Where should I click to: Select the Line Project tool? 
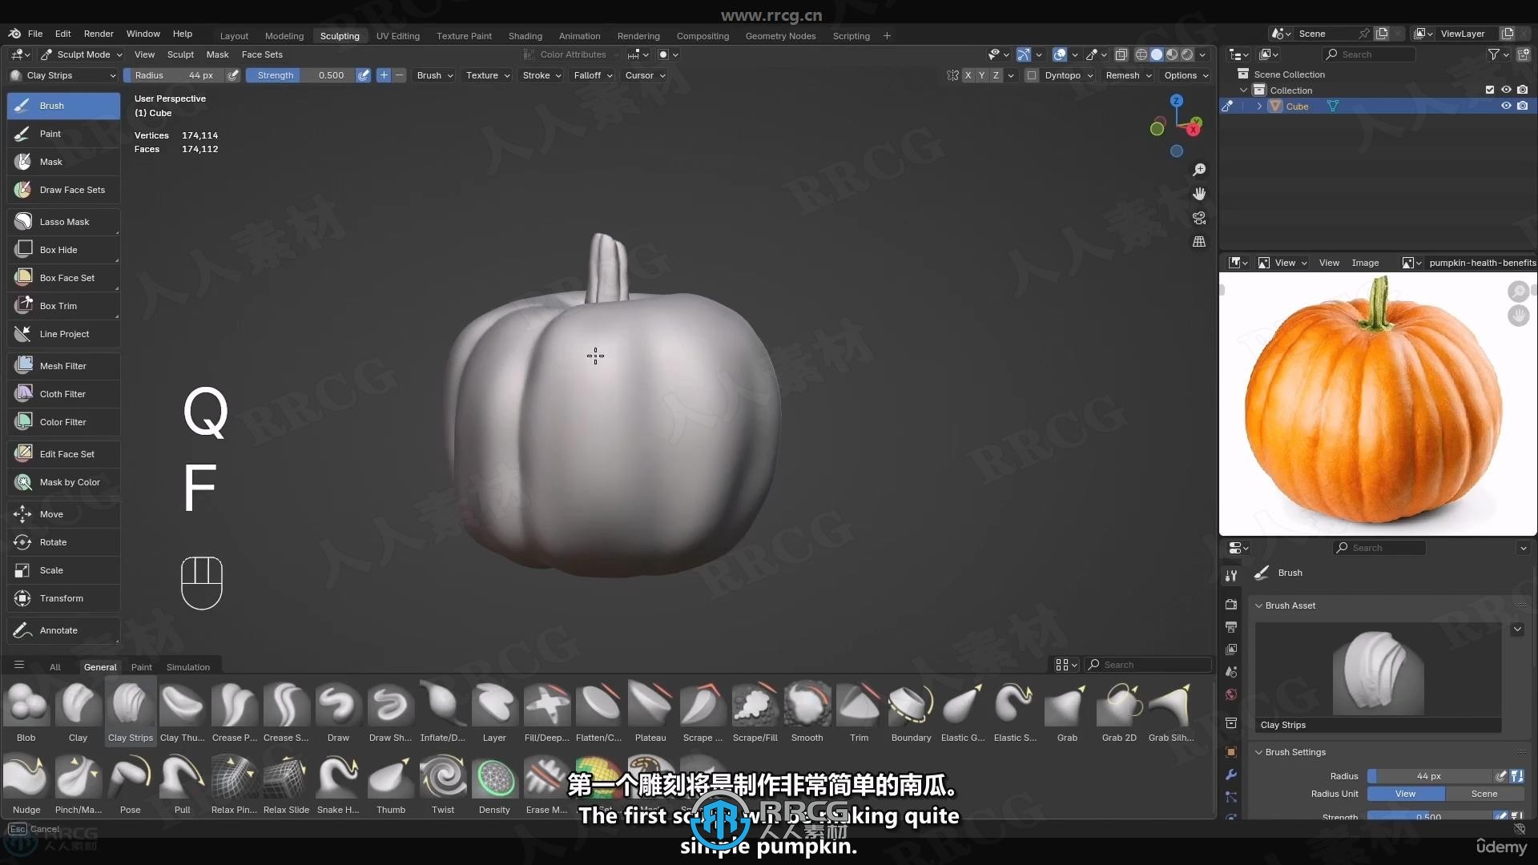pos(63,334)
